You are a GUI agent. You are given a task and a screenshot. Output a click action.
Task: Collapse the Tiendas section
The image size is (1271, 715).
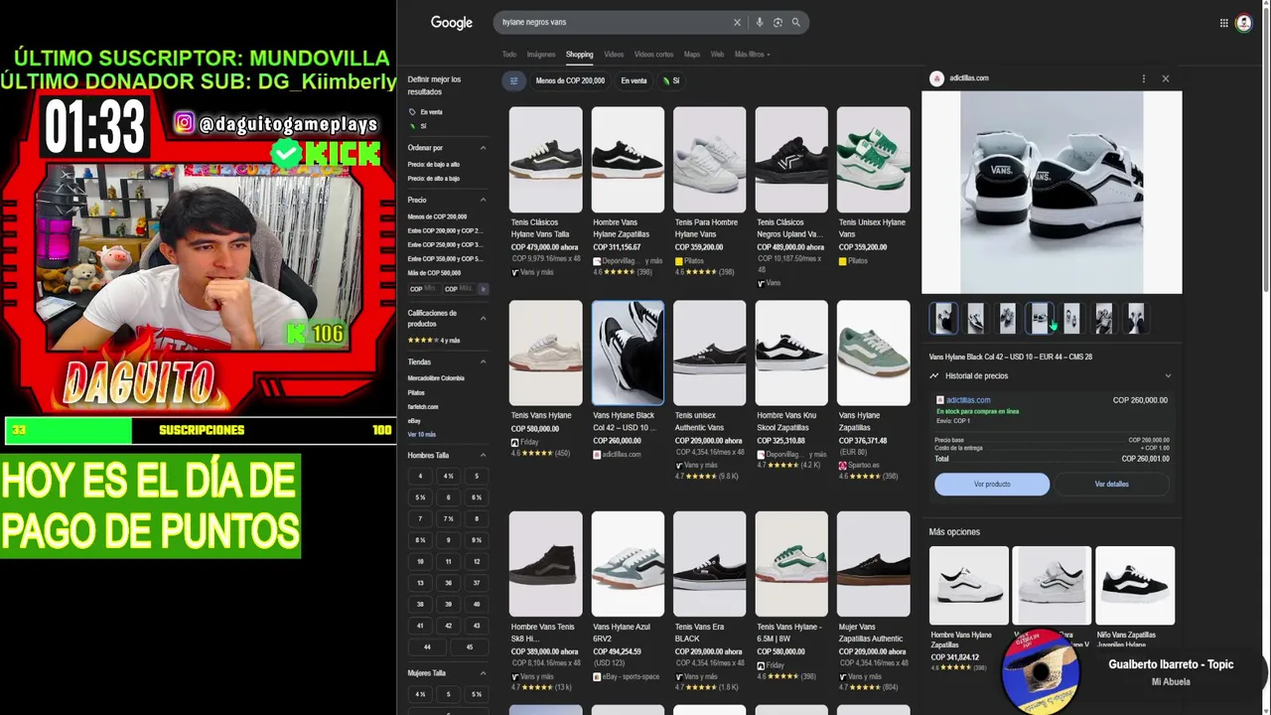[x=484, y=362]
